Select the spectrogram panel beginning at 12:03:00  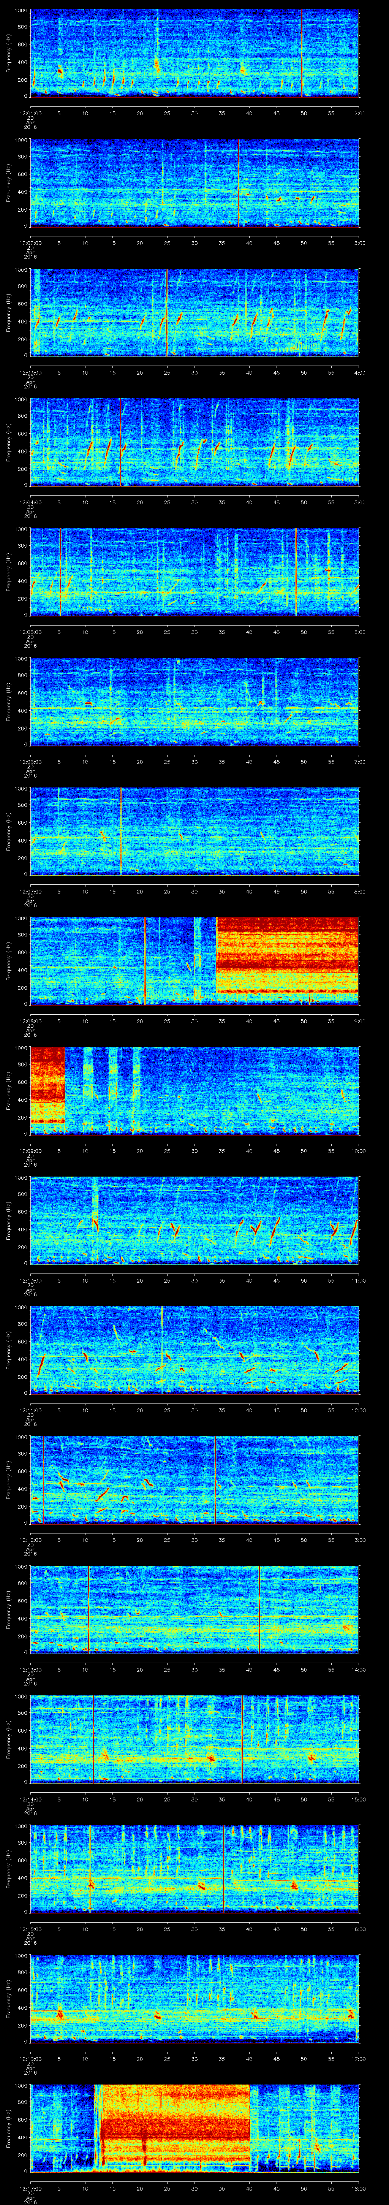click(194, 312)
